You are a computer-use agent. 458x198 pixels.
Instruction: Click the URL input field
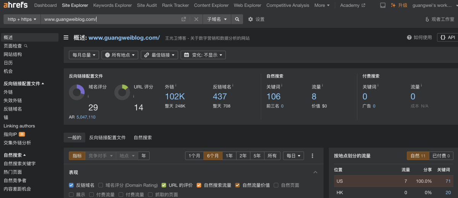click(x=110, y=19)
